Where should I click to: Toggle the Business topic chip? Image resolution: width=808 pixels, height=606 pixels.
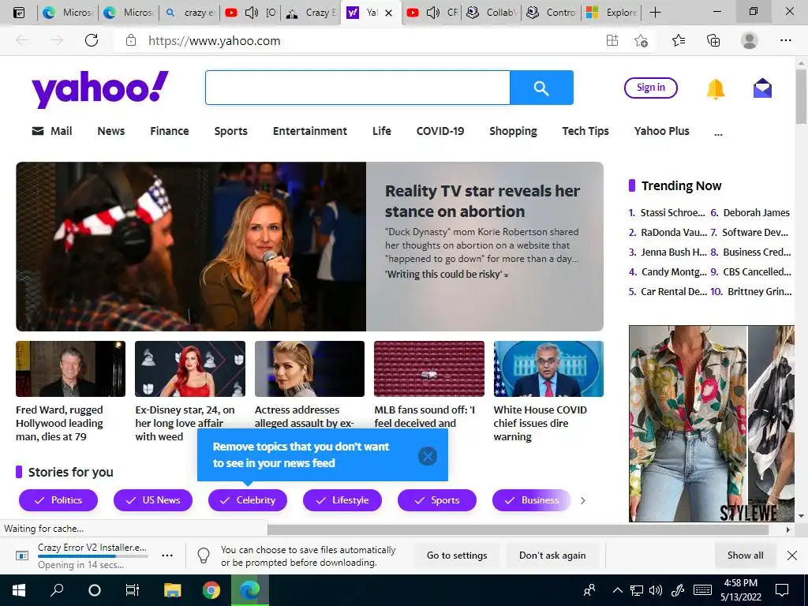click(532, 499)
